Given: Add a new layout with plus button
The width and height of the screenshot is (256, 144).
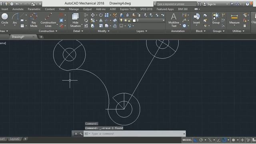Looking at the screenshot, I should tap(25, 139).
